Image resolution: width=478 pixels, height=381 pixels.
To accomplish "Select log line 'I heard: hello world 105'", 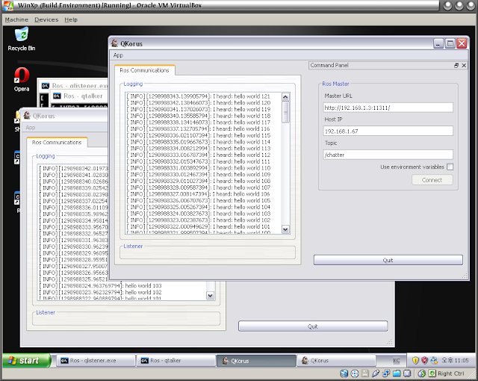I will (x=199, y=200).
